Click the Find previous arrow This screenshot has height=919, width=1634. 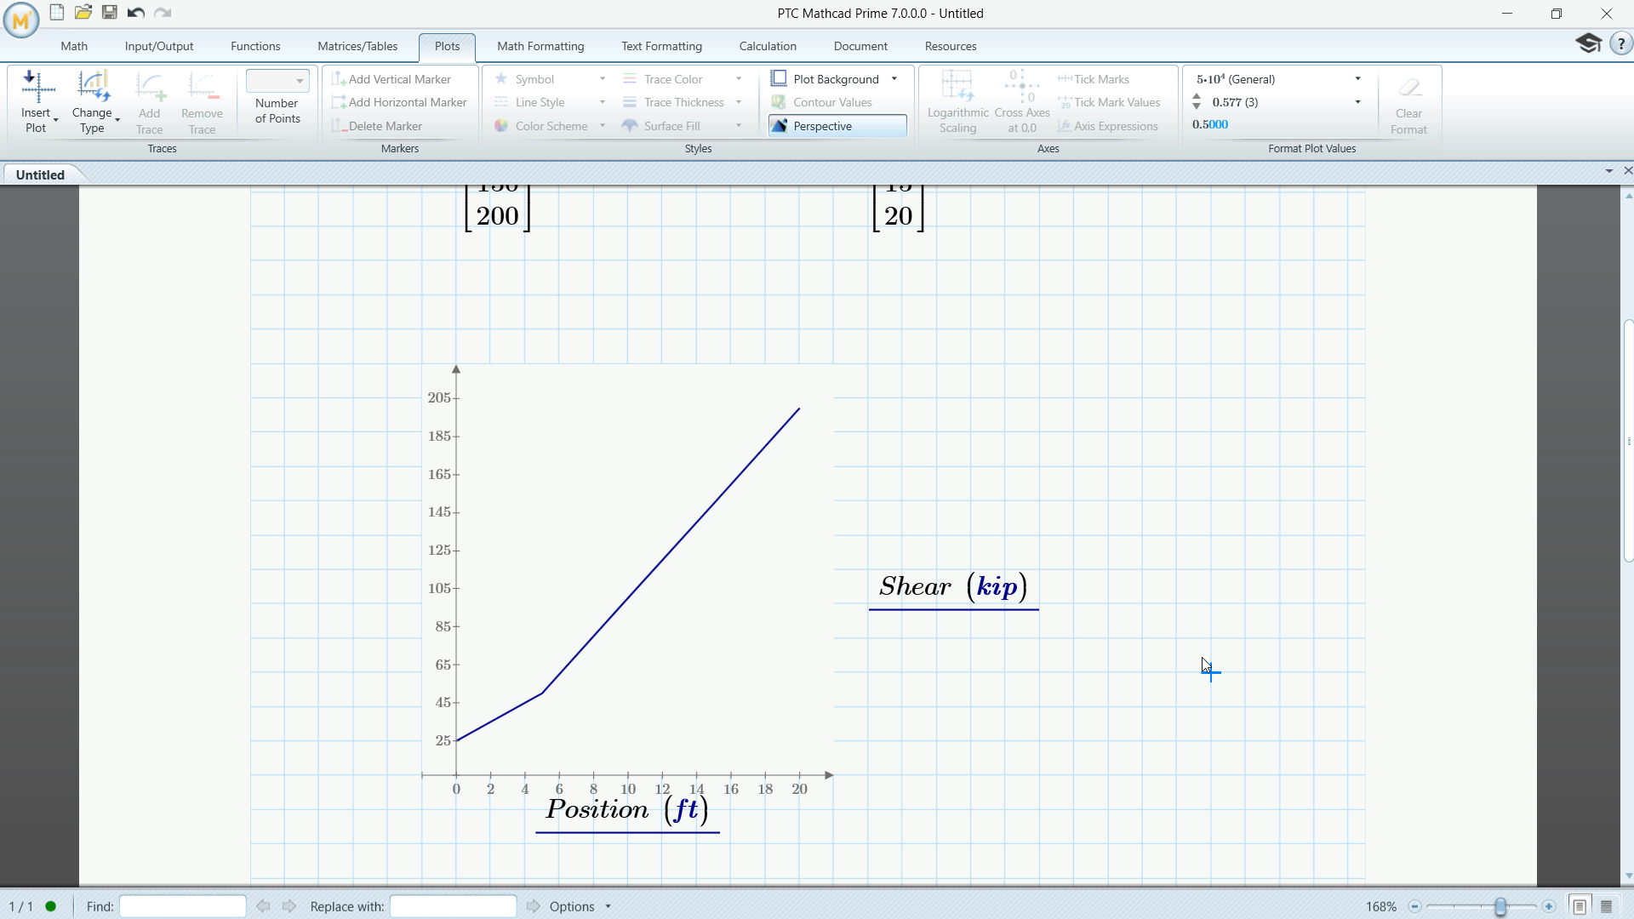pyautogui.click(x=263, y=906)
